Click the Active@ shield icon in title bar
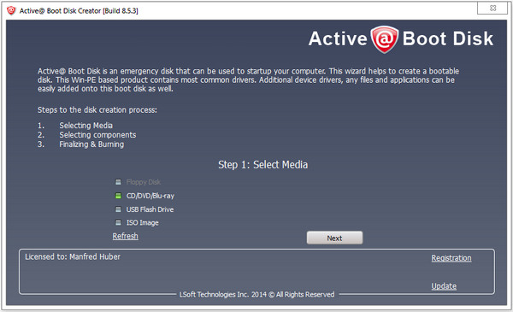Image resolution: width=513 pixels, height=312 pixels. point(11,10)
